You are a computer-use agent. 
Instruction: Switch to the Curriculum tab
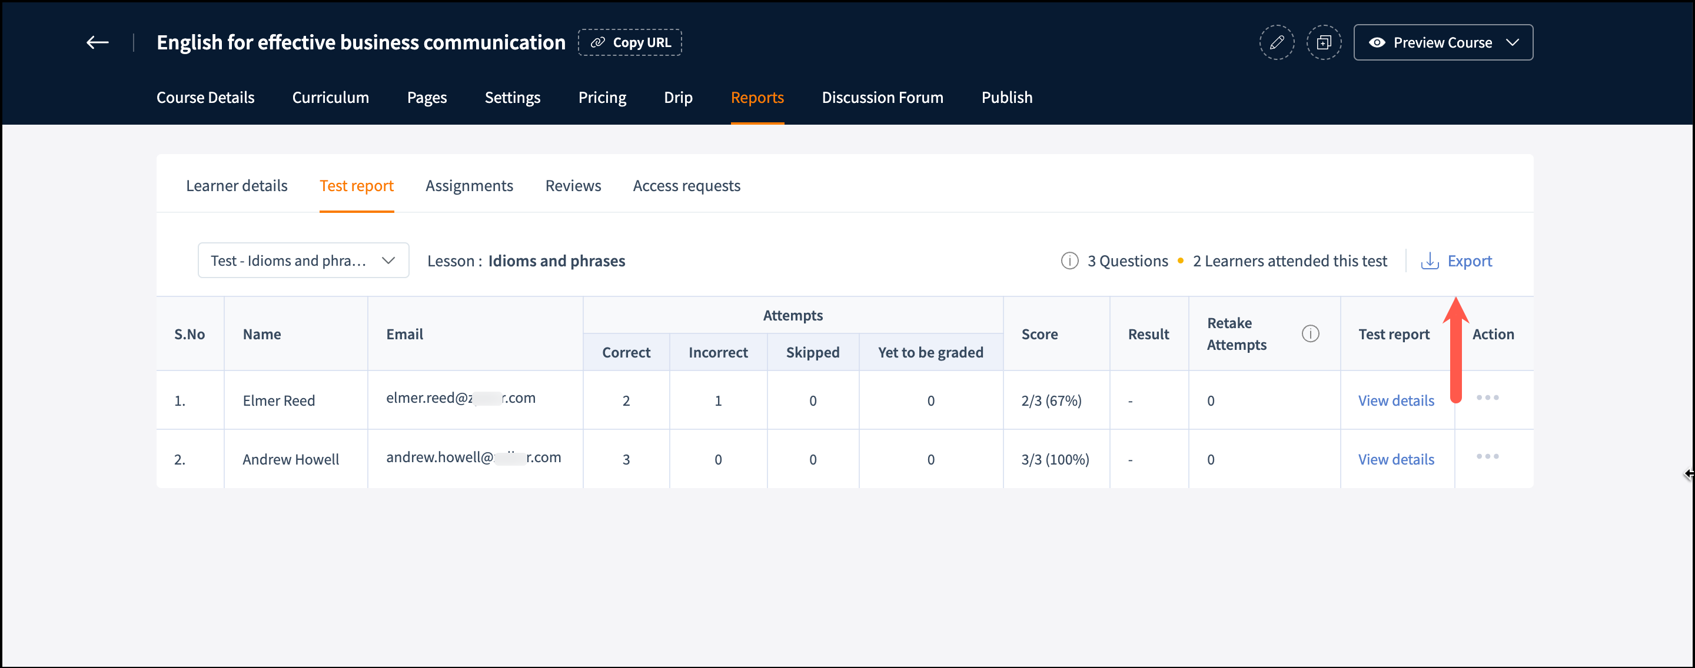(x=330, y=98)
